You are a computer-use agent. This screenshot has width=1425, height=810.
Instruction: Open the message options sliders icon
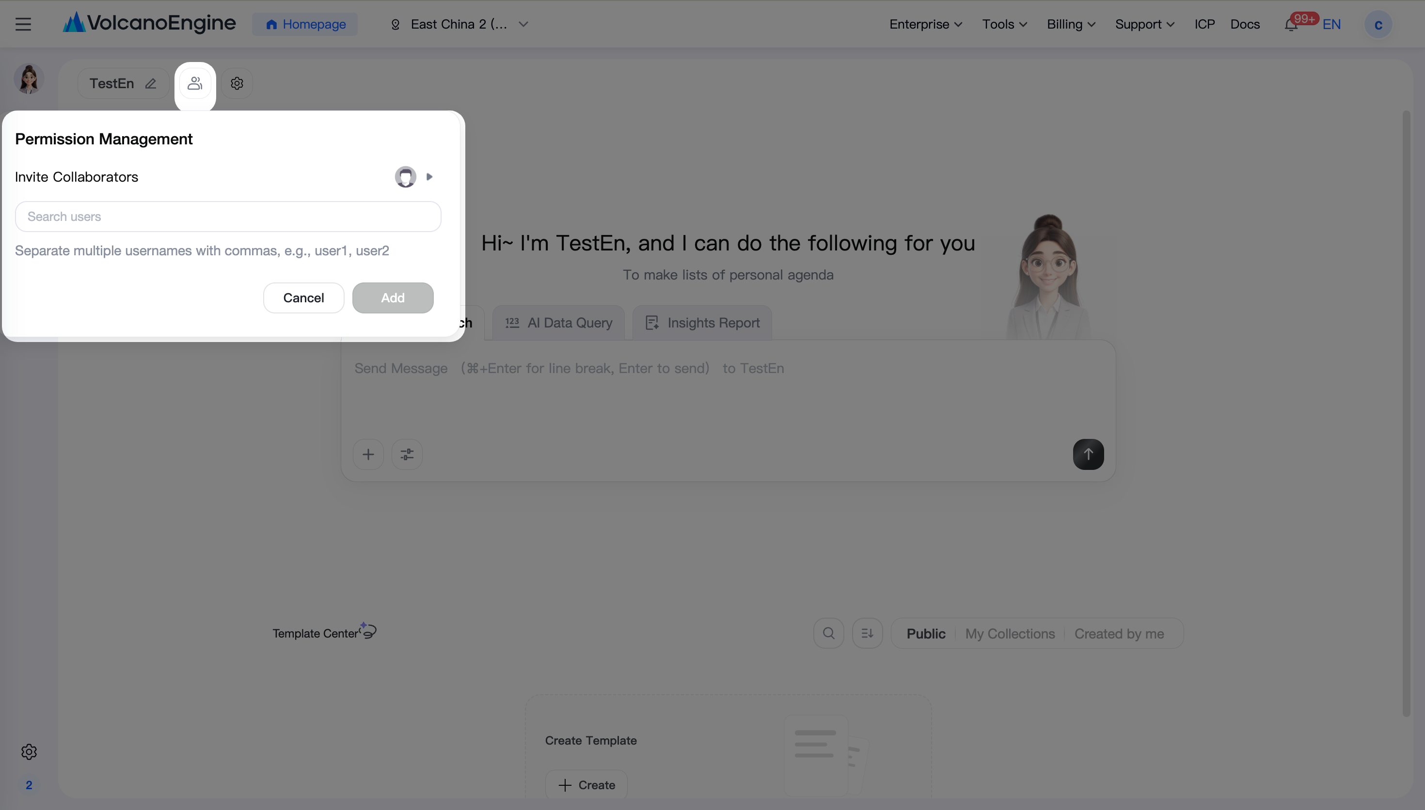(407, 454)
